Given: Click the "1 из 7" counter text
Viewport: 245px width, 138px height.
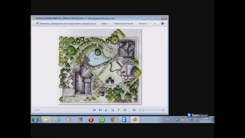Looking at the screenshot, I should [37, 110].
